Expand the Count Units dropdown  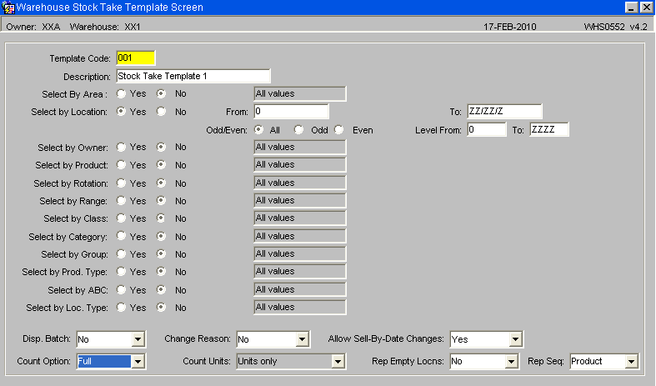(x=338, y=361)
